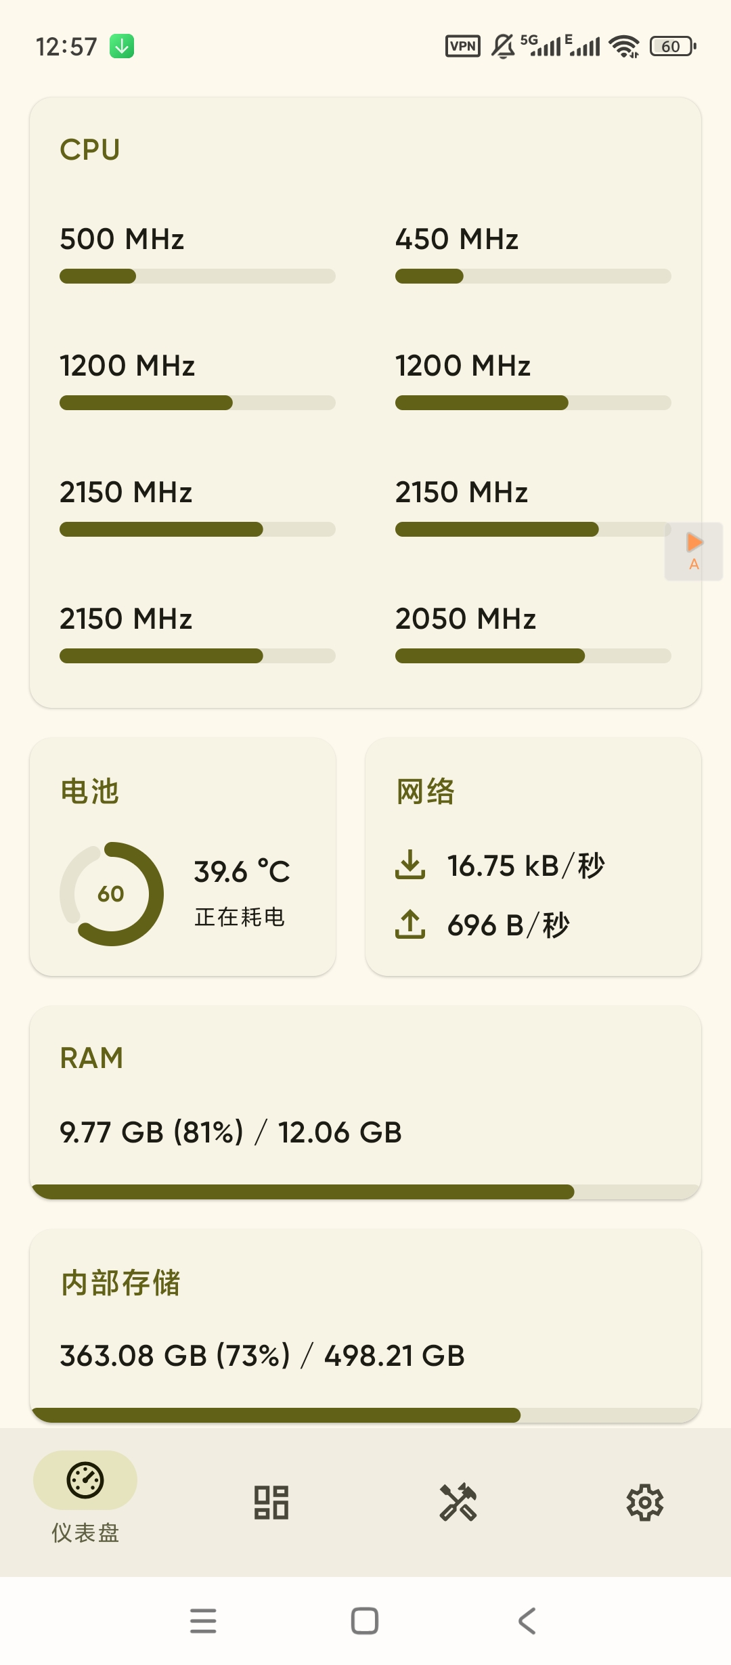The image size is (731, 1665).
Task: Tap the green download notification icon
Action: [122, 46]
